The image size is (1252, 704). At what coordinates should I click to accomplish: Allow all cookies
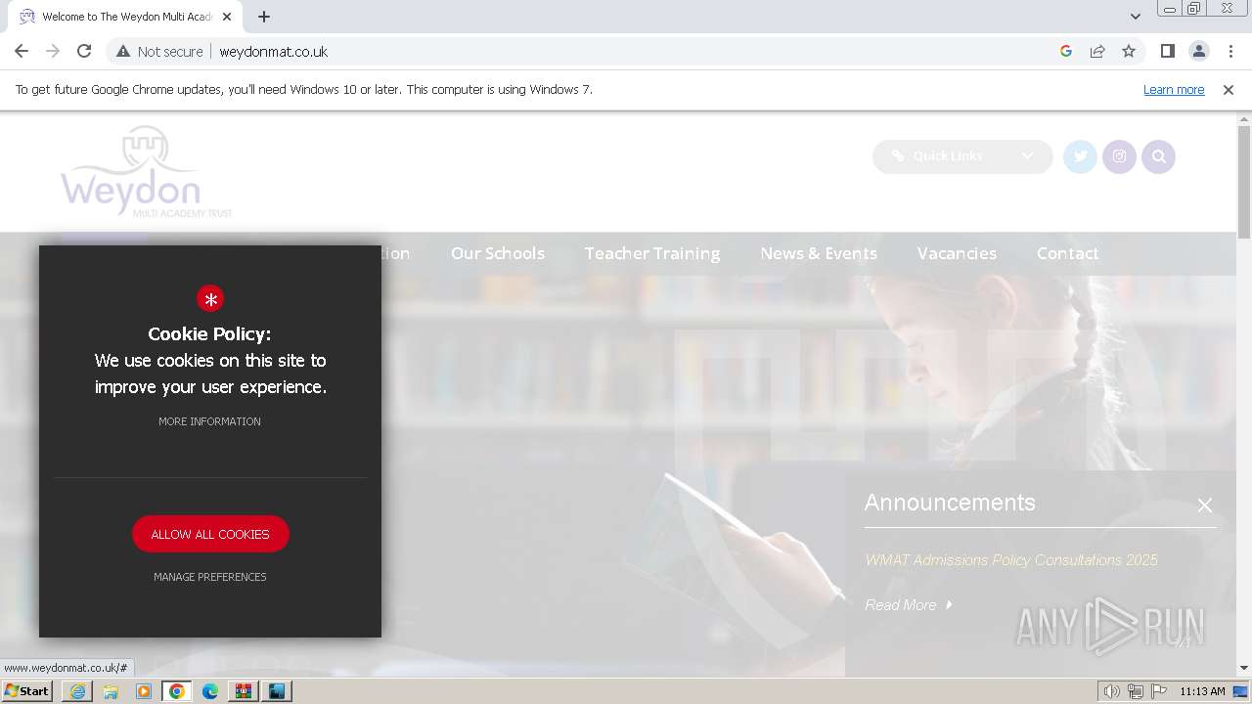pyautogui.click(x=210, y=534)
